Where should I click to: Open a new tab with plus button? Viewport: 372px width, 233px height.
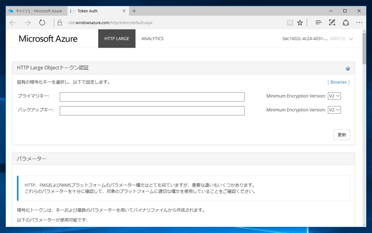134,11
